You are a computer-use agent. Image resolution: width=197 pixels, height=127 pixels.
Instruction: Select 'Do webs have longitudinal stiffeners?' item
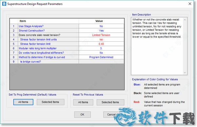[48, 53]
